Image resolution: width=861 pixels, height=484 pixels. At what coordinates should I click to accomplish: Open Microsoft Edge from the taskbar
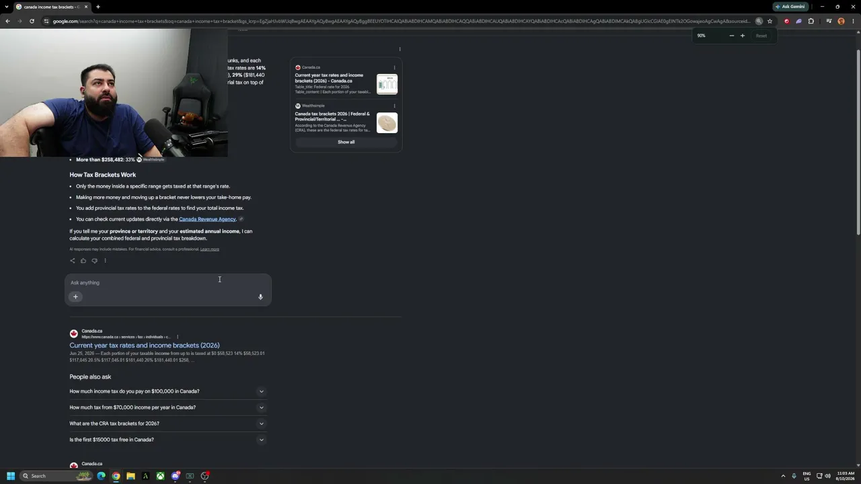pyautogui.click(x=101, y=476)
